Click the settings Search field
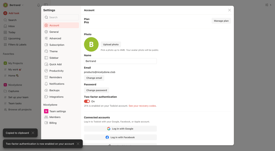Screen dimensions: 275x151 click(61, 17)
